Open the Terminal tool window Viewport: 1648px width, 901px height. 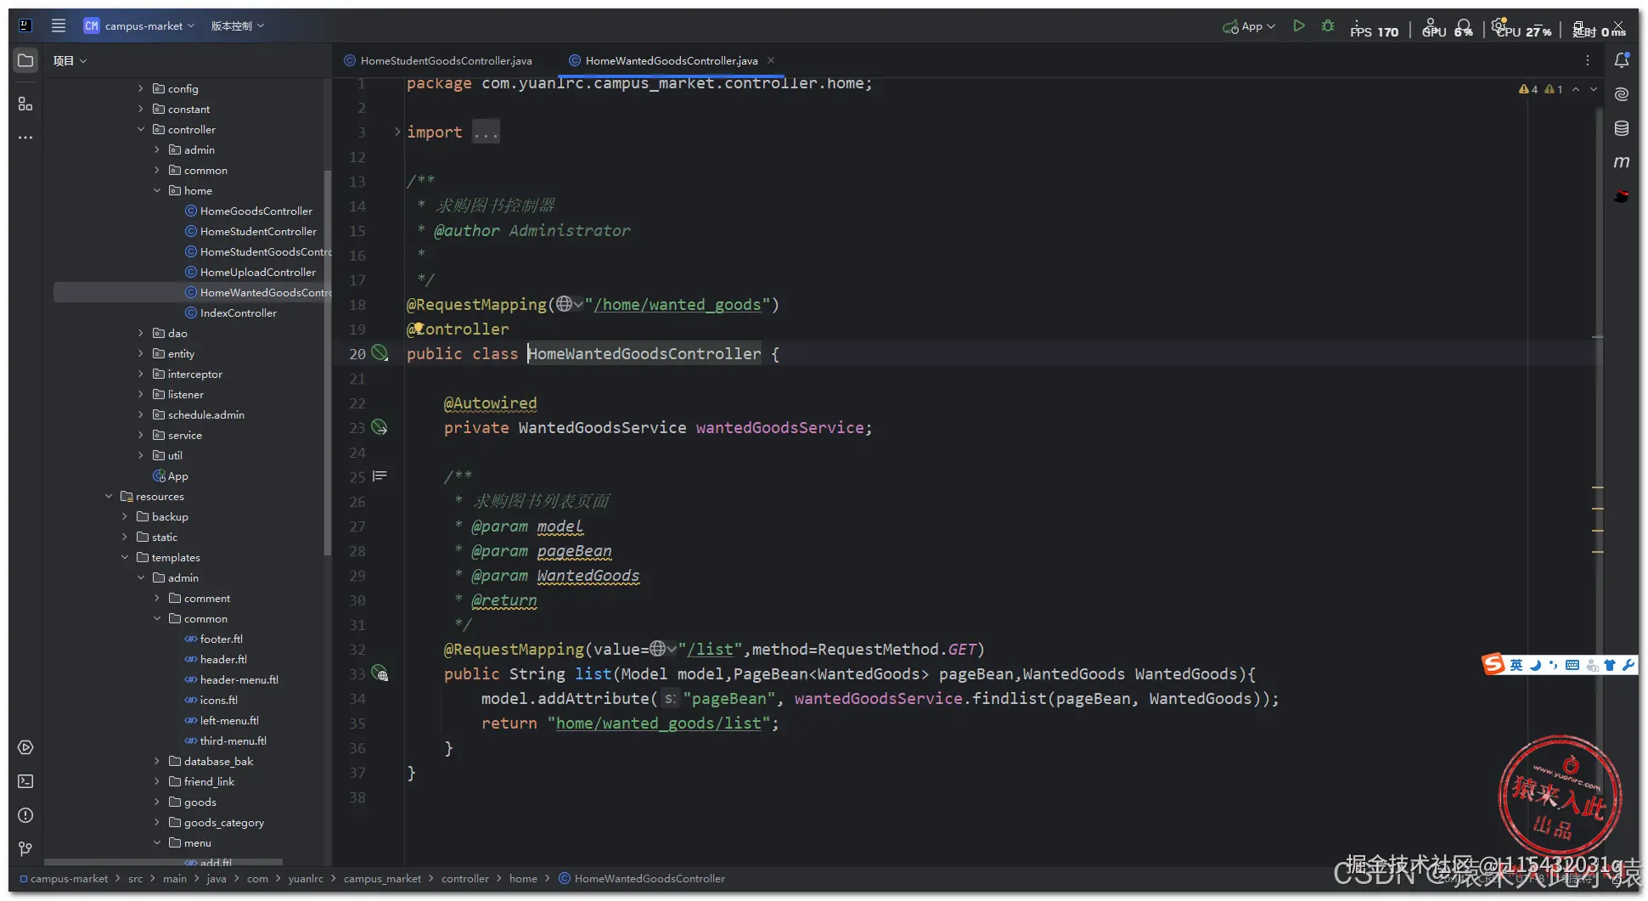click(25, 781)
